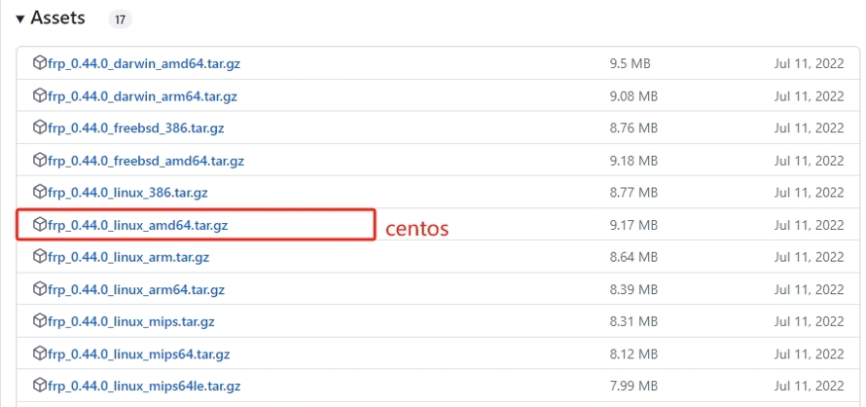Image resolution: width=866 pixels, height=407 pixels.
Task: Click package icon beside darwin_arm64 file
Action: click(40, 95)
